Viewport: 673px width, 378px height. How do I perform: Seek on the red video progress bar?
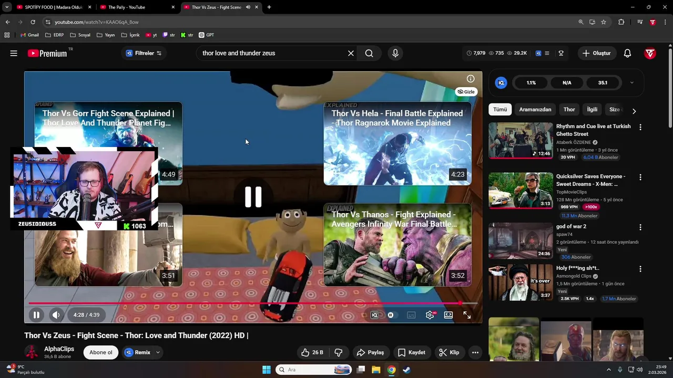pyautogui.click(x=252, y=303)
